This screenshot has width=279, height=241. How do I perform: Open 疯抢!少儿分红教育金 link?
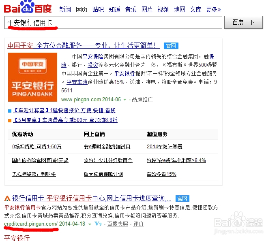108,160
